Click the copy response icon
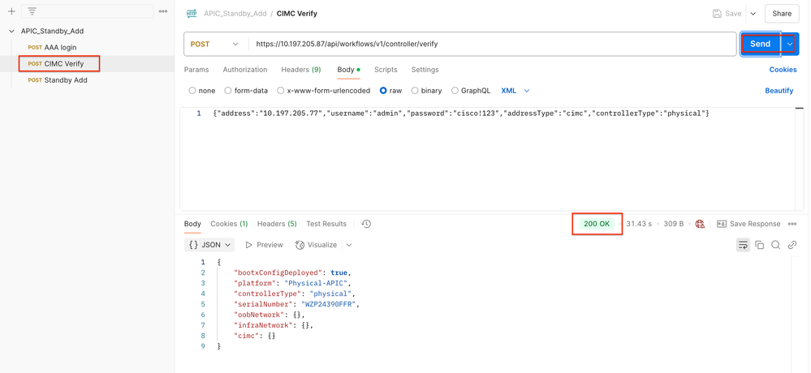Screen dimensions: 811x373 click(x=759, y=245)
